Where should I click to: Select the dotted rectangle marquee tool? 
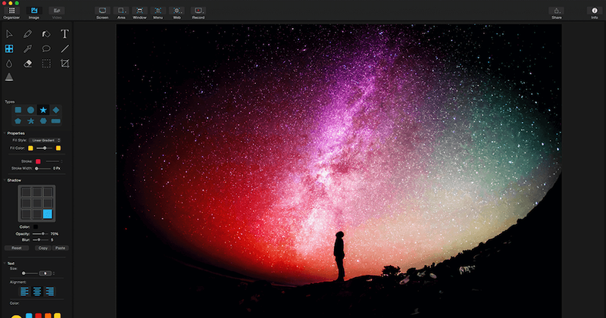(x=46, y=64)
